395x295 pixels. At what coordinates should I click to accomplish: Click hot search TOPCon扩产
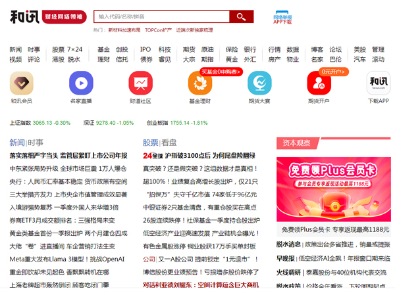click(x=158, y=30)
